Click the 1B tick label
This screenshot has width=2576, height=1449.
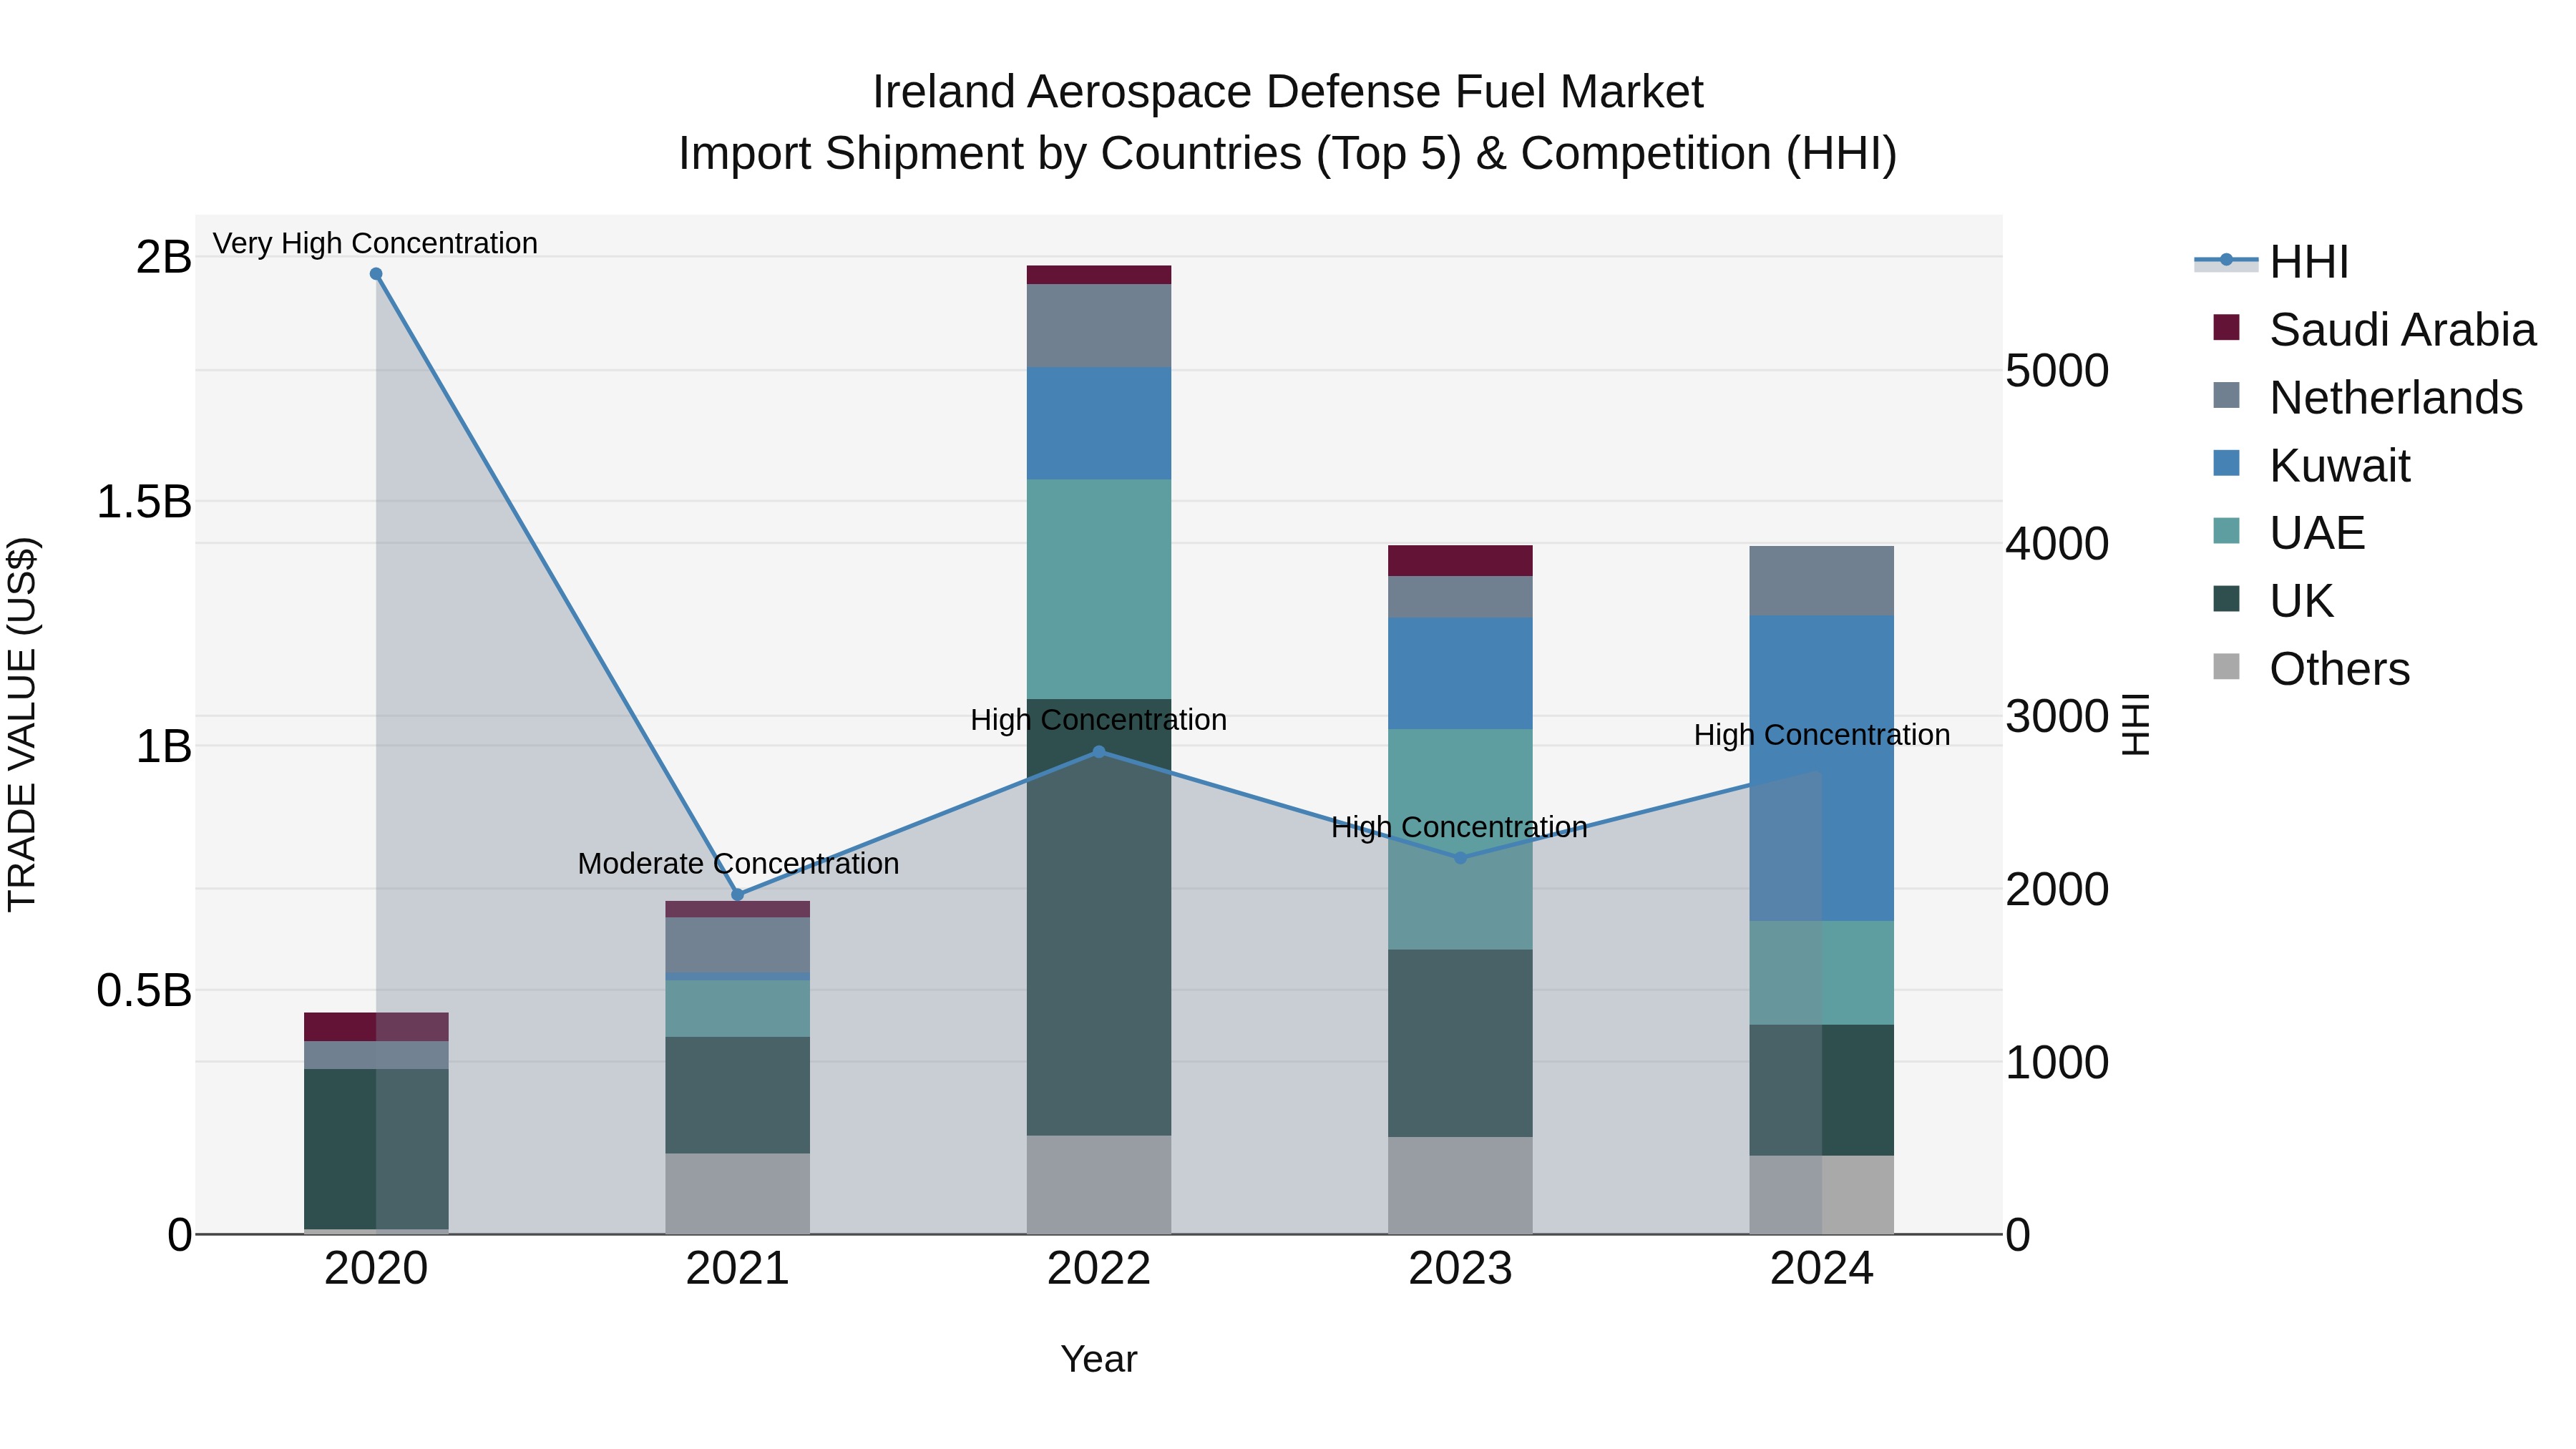(x=164, y=746)
